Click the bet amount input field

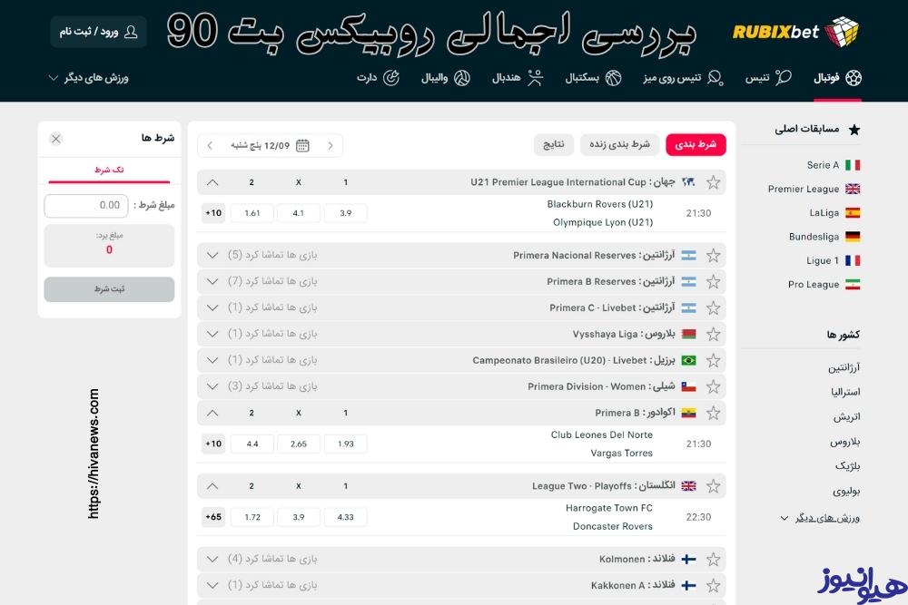[85, 205]
